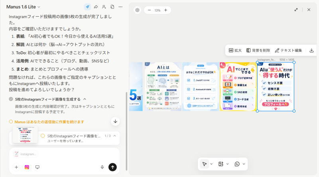Screen dimensions: 319x177
Task: Click the sparkle icon in chat header
Action: [x=87, y=7]
